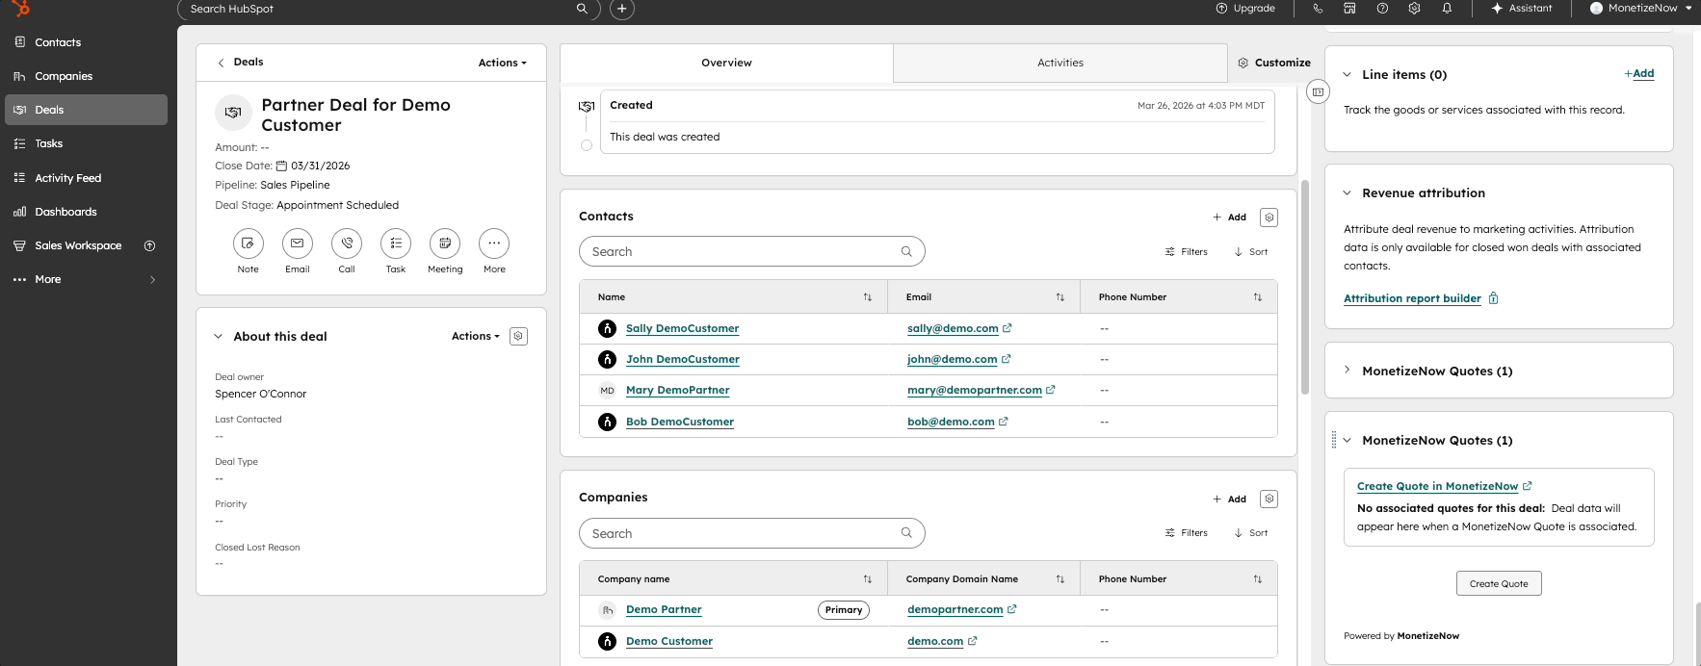1701x666 pixels.
Task: Sort contacts by Email column arrows
Action: [x=1060, y=297]
